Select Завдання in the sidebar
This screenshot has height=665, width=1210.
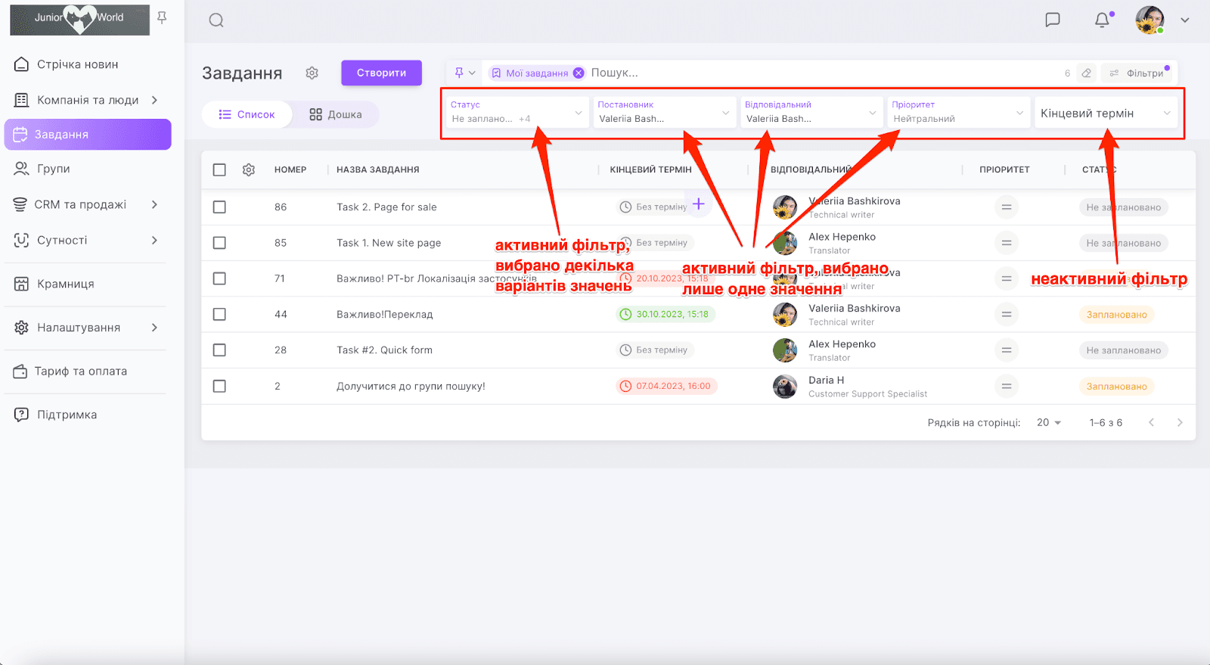(88, 135)
